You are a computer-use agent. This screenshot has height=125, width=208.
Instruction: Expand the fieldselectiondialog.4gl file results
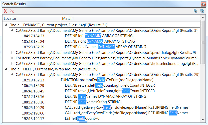pos(12,64)
